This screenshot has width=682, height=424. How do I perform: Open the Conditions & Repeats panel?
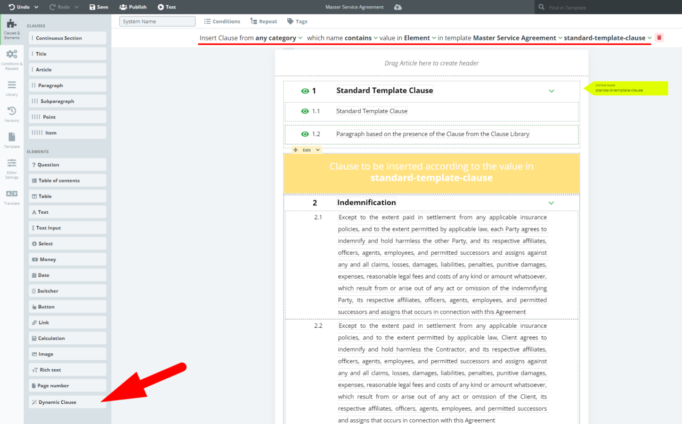pyautogui.click(x=11, y=57)
